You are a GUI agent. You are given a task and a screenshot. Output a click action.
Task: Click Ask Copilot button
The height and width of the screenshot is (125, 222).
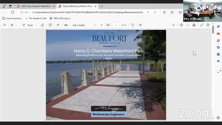click(x=79, y=25)
